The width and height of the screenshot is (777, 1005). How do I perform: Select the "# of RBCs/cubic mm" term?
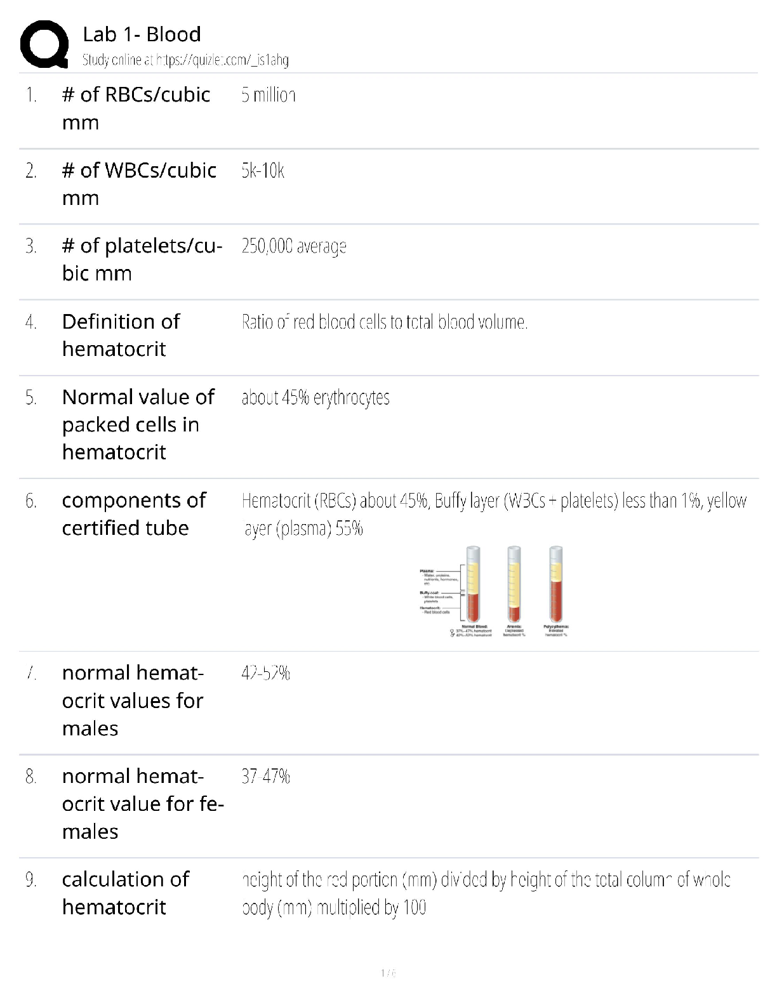point(136,108)
